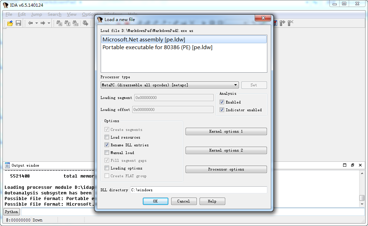Viewport: 368px width, 226px height.
Task: Click the Python console language button
Action: coord(12,212)
